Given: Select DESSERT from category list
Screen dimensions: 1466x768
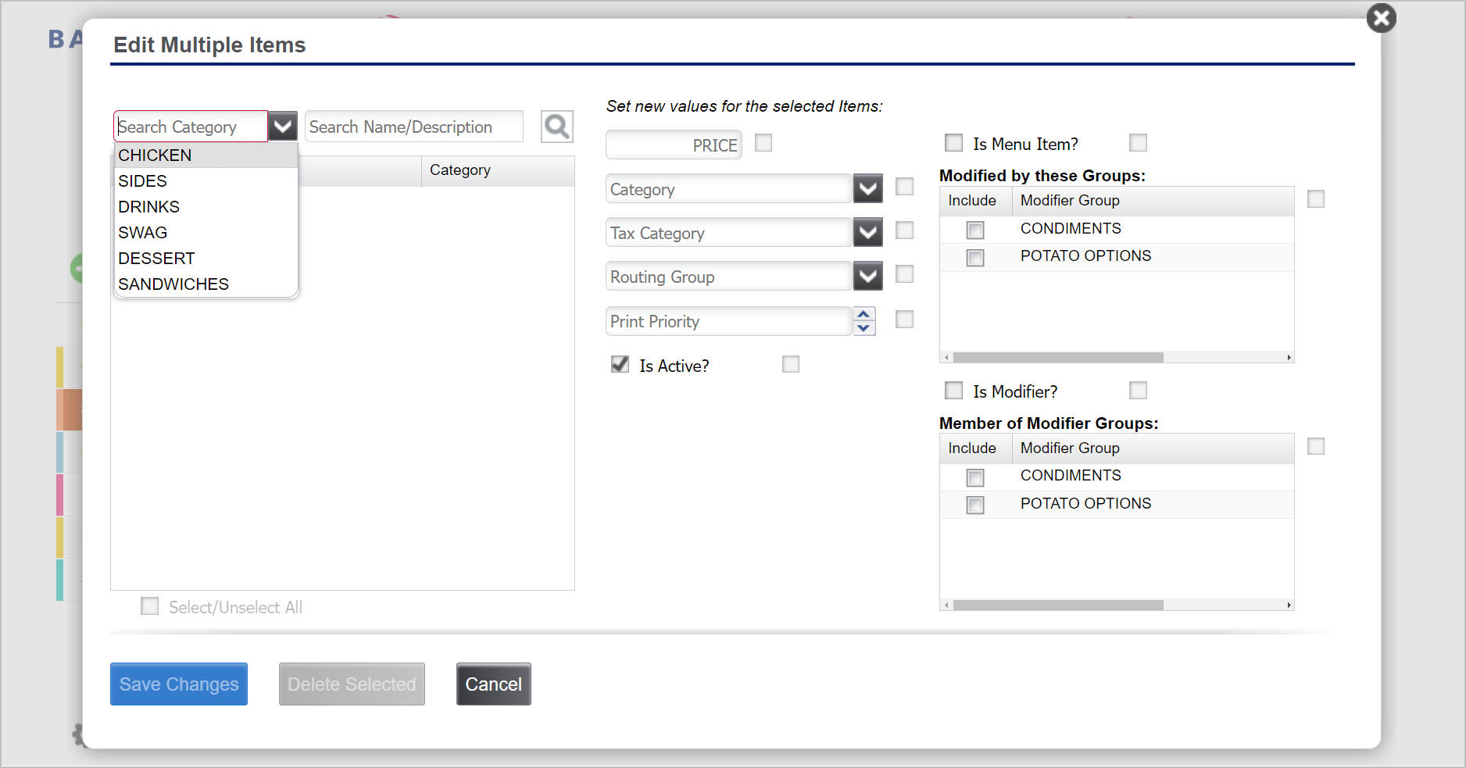Looking at the screenshot, I should (206, 259).
